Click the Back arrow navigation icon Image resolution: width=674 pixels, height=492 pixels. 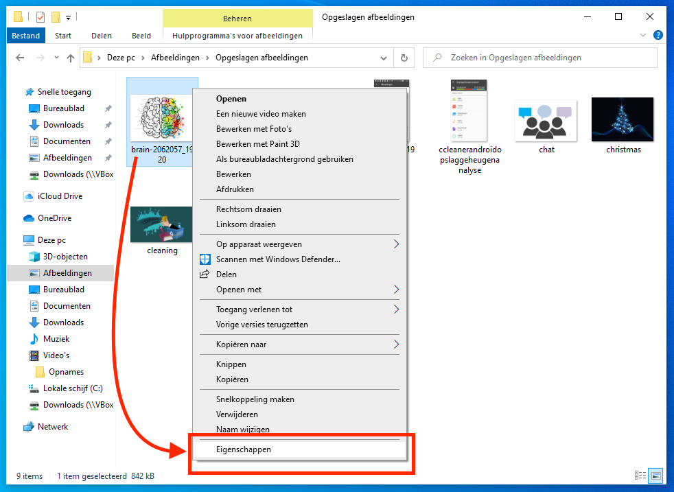point(20,58)
